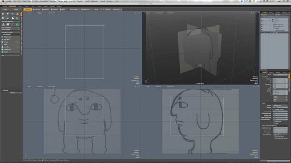This screenshot has width=291, height=163.
Task: Click the Top viewport pan arrows icon
Action: [x=135, y=13]
